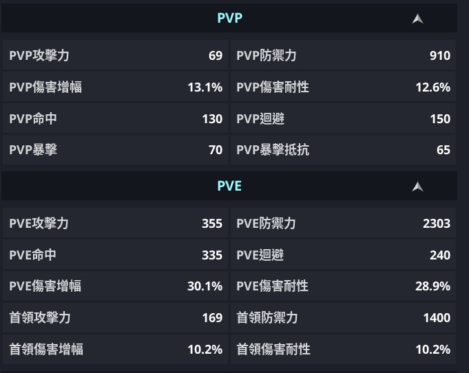469x373 pixels.
Task: Select the PVP防禦力 stat row
Action: (343, 56)
